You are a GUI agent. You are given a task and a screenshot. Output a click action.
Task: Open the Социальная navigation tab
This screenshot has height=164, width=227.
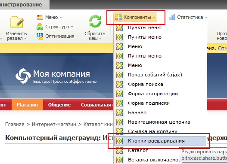pos(96,105)
